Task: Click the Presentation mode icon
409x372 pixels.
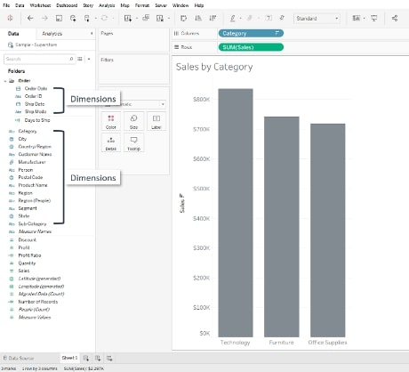Action: point(374,19)
